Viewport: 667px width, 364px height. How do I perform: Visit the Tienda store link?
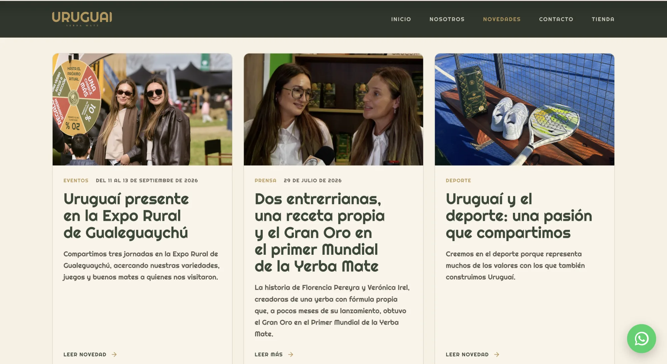coord(603,19)
